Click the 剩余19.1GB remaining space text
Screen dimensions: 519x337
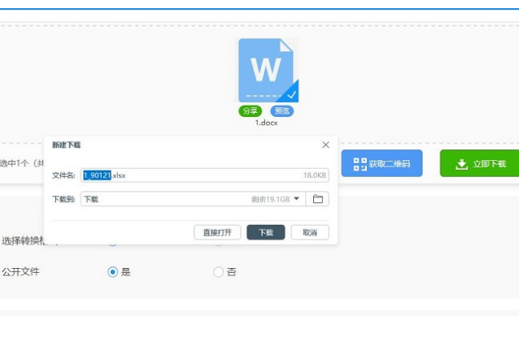tap(270, 199)
